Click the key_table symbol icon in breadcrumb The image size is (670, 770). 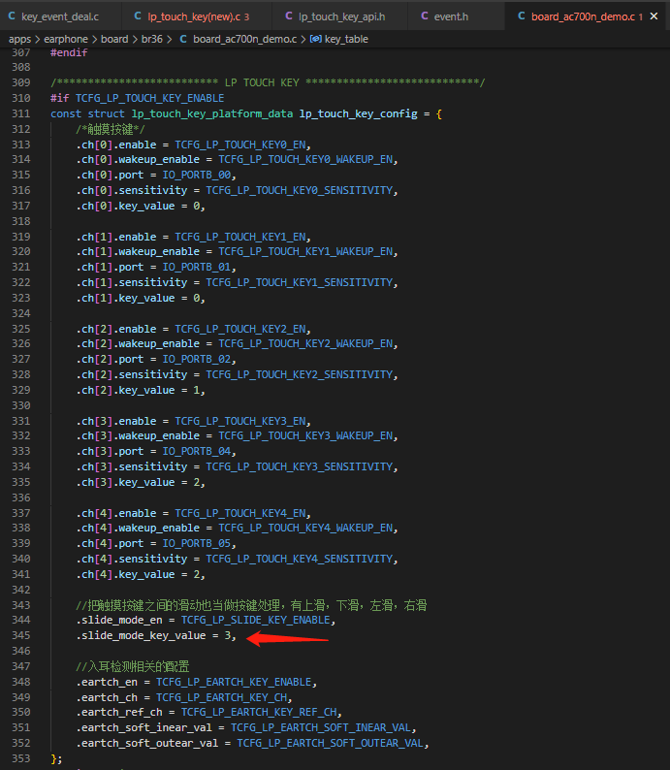point(316,40)
